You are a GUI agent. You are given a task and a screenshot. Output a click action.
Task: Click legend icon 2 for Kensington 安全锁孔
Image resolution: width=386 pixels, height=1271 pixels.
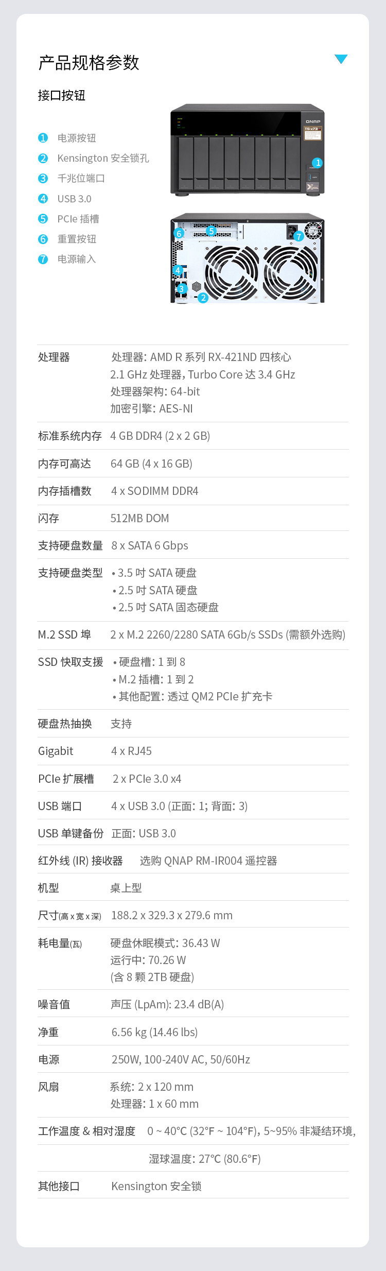pyautogui.click(x=43, y=158)
